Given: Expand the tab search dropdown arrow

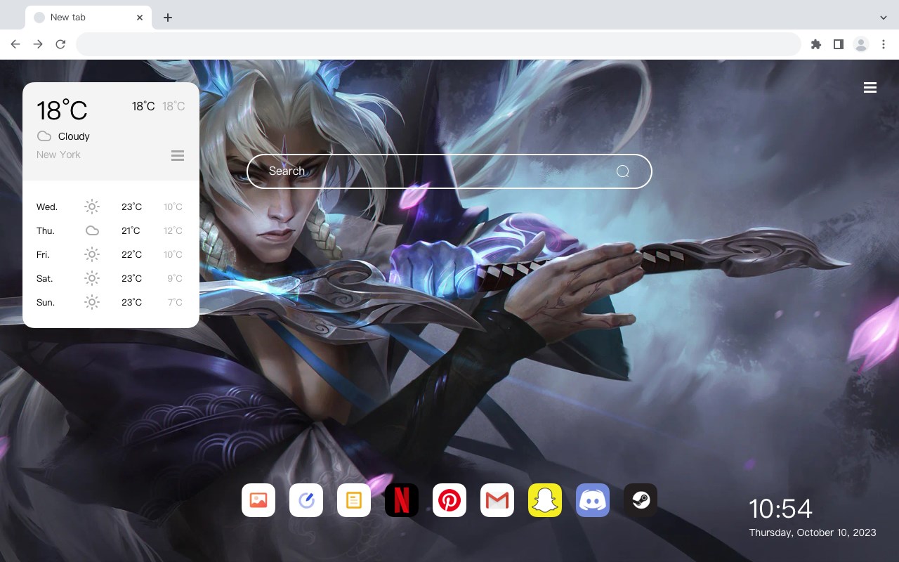Looking at the screenshot, I should pyautogui.click(x=884, y=17).
